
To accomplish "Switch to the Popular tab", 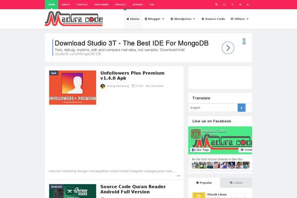I will point(204,183).
